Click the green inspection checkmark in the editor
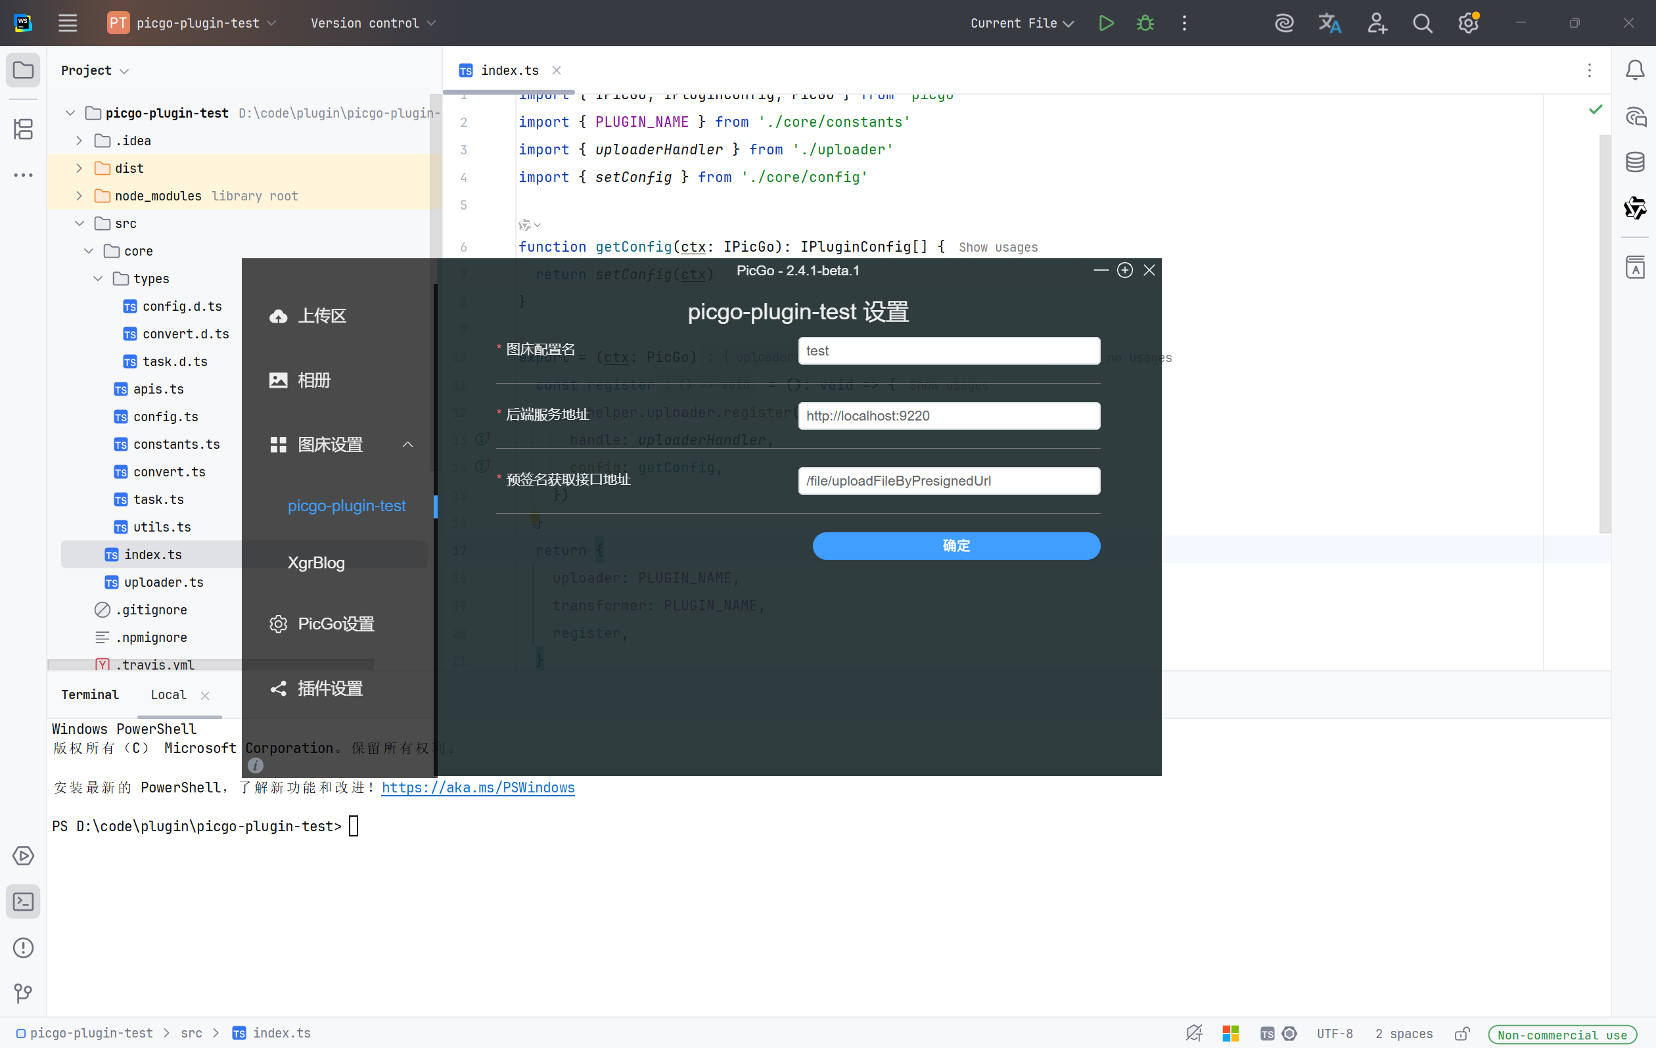 1596,109
